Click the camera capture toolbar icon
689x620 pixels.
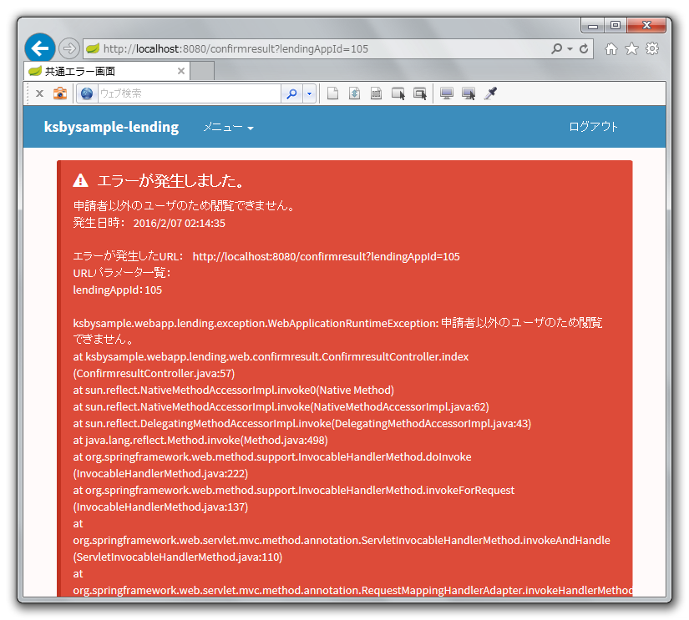(x=60, y=93)
